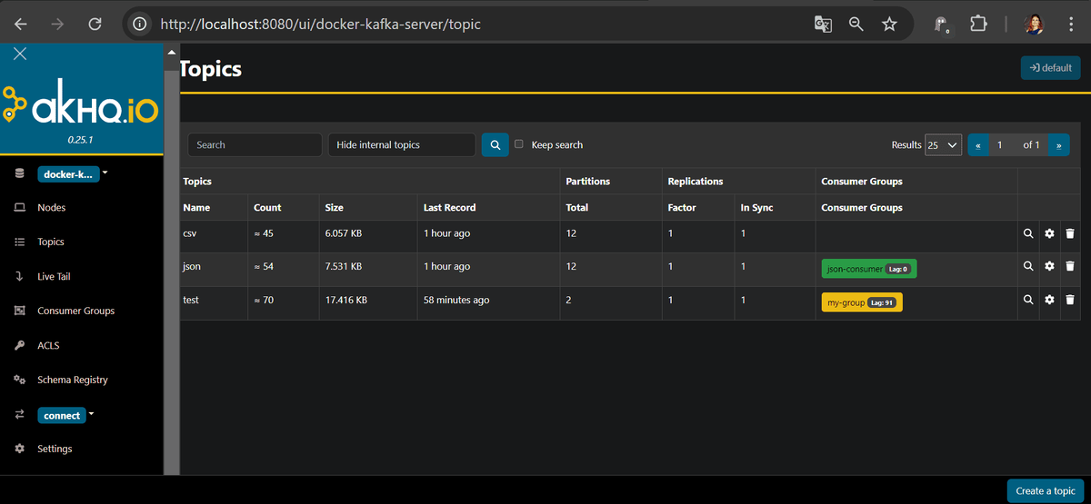Open the Hide internal topics dropdown
The image size is (1091, 504).
(x=402, y=144)
